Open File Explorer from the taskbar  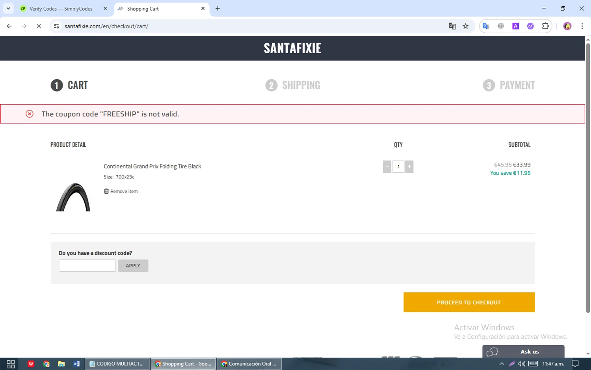61,364
